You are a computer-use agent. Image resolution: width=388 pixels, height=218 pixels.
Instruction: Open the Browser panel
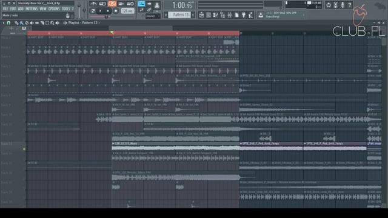(222, 15)
